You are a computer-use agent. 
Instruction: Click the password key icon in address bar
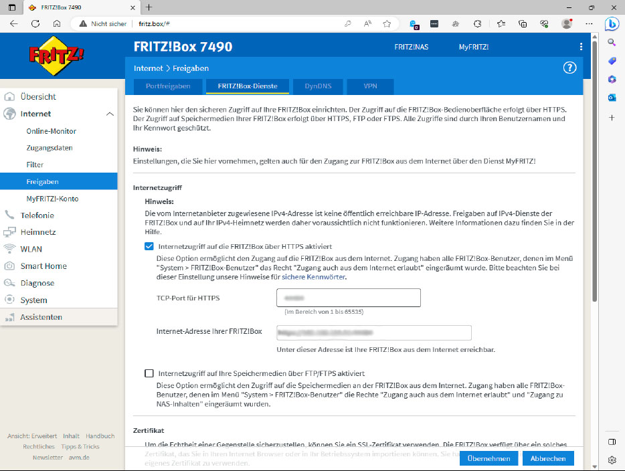(x=347, y=24)
